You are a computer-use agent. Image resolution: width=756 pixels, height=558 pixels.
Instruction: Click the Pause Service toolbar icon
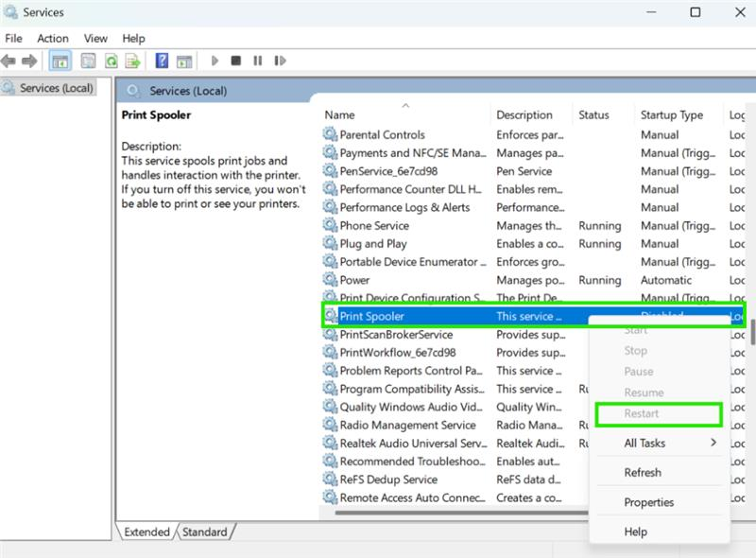pyautogui.click(x=258, y=61)
